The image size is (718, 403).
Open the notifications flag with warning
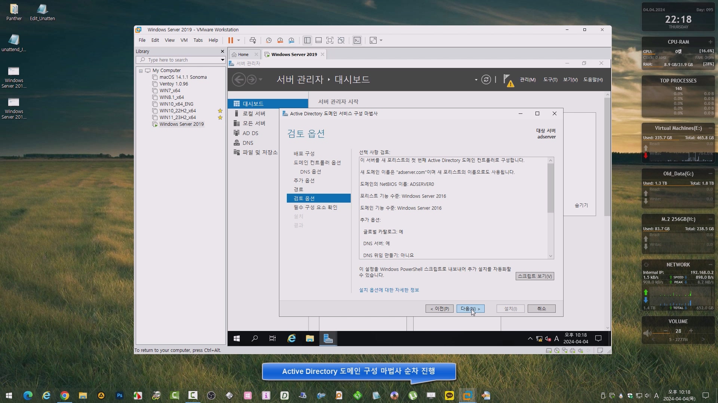(x=508, y=80)
